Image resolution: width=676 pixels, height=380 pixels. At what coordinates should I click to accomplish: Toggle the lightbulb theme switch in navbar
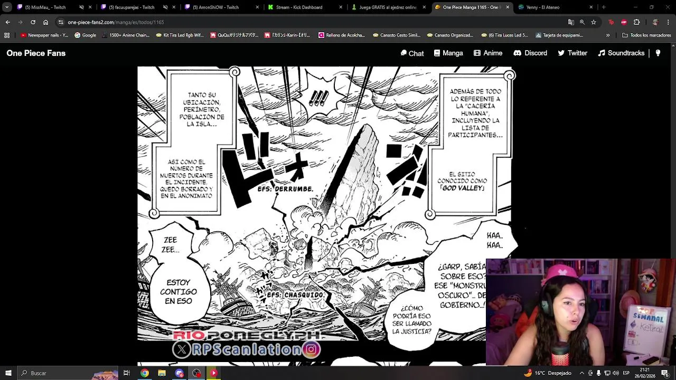(x=658, y=53)
